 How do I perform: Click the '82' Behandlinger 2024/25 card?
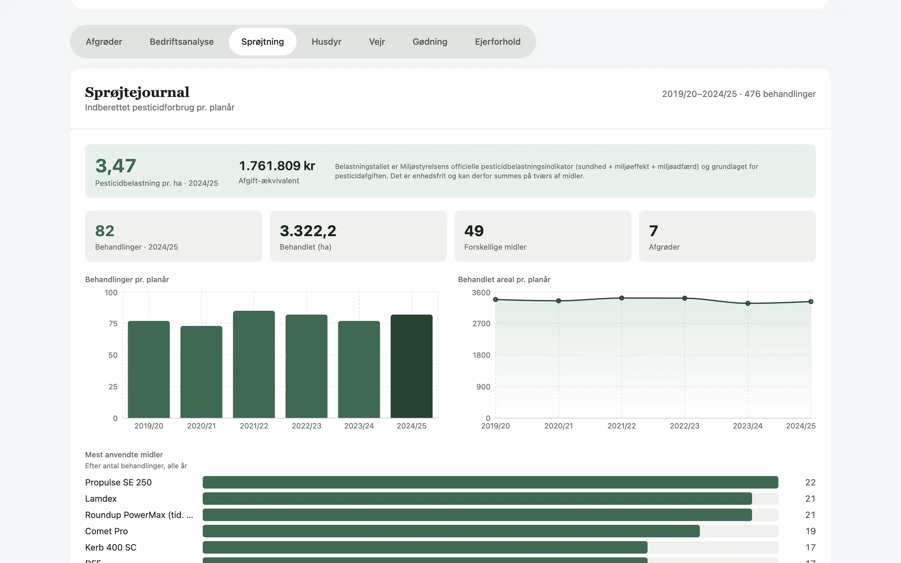pos(174,236)
